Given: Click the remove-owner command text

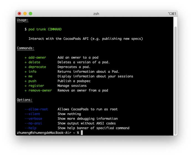Looking at the screenshot, I should (40, 90).
